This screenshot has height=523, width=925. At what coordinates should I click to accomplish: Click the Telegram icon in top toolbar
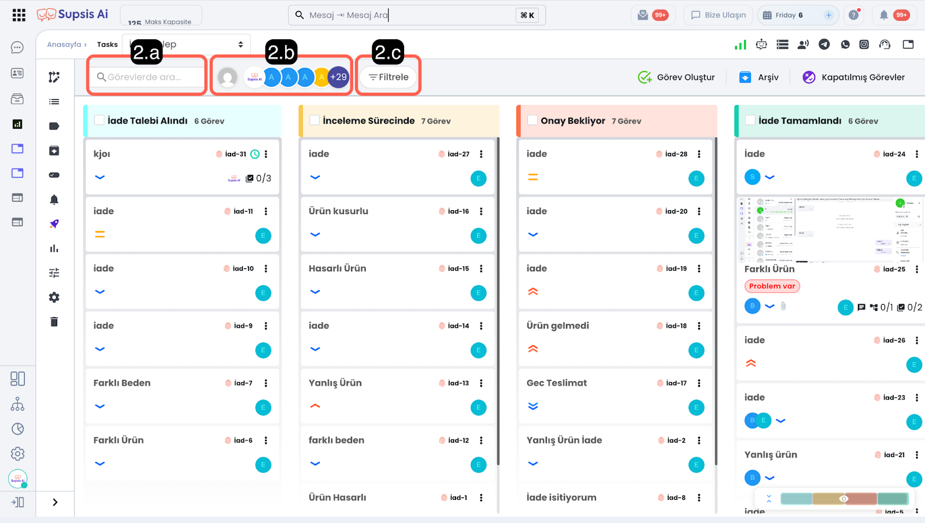click(x=824, y=44)
